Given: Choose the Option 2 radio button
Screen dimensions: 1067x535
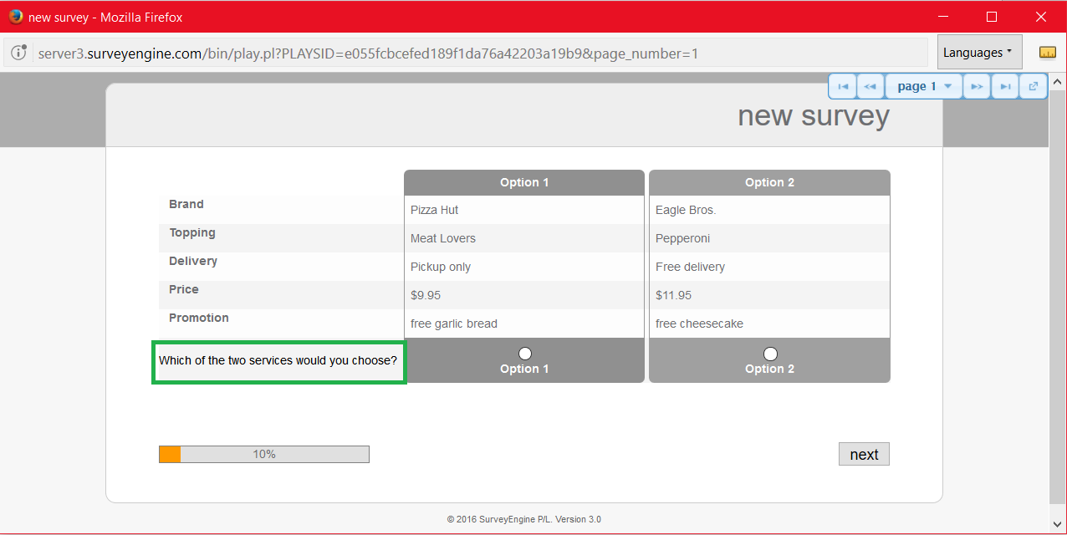Looking at the screenshot, I should [770, 354].
